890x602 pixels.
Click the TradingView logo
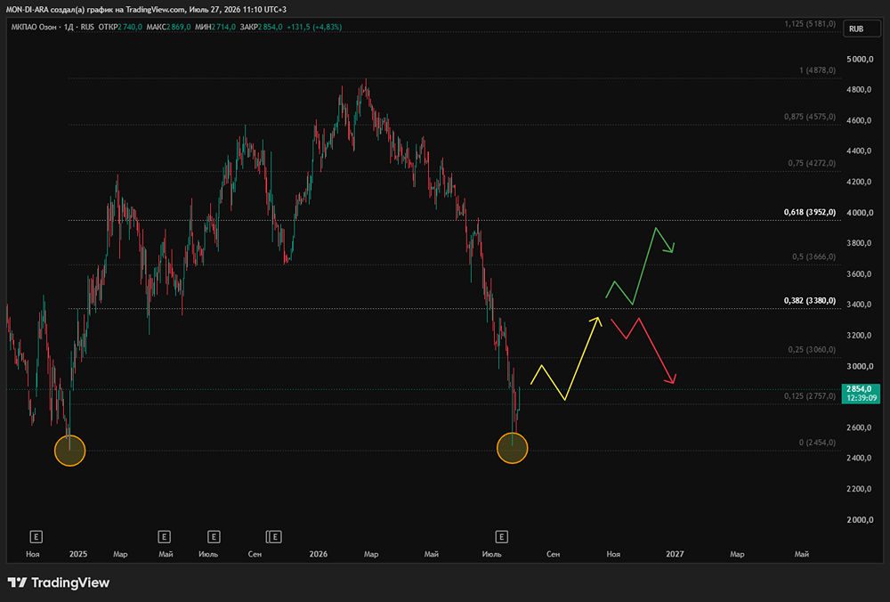(x=59, y=582)
